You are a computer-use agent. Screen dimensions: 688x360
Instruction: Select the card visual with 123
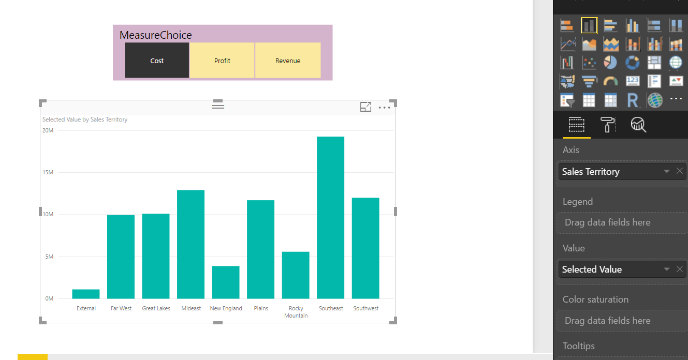tap(633, 81)
